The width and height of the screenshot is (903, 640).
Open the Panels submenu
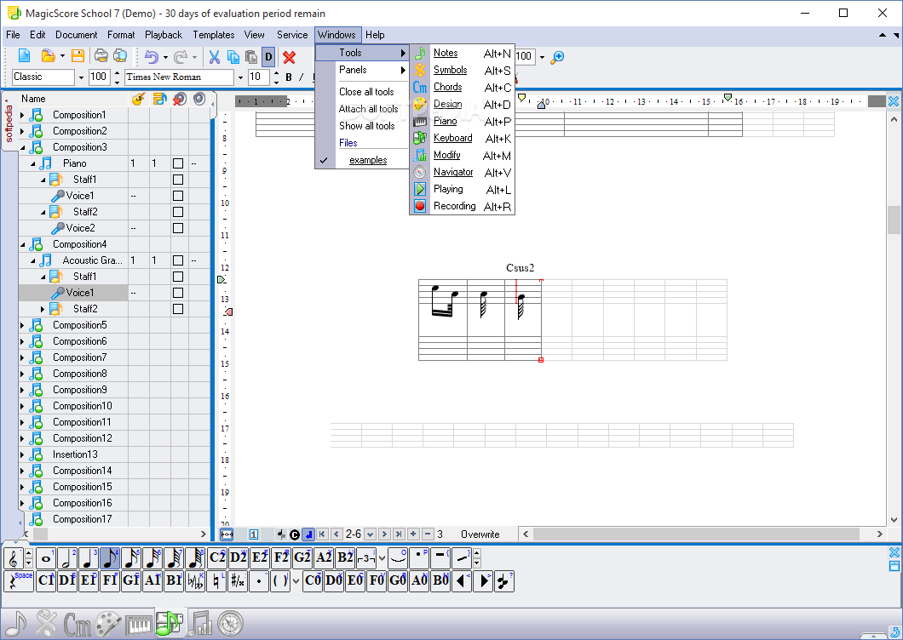tap(362, 70)
